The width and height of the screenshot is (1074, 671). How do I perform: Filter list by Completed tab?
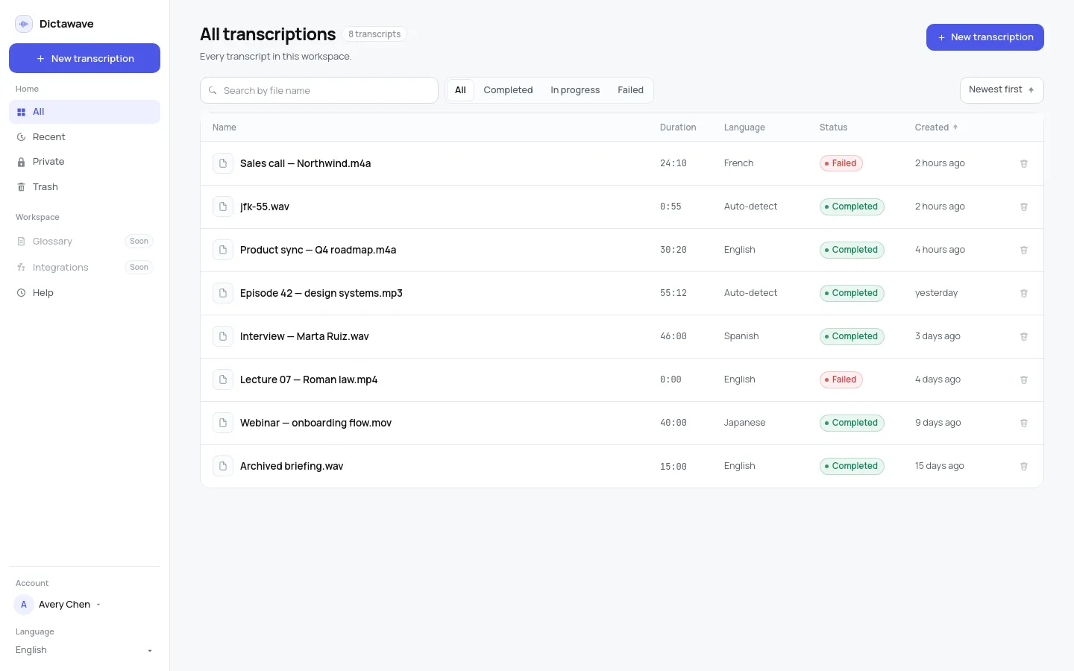click(508, 90)
